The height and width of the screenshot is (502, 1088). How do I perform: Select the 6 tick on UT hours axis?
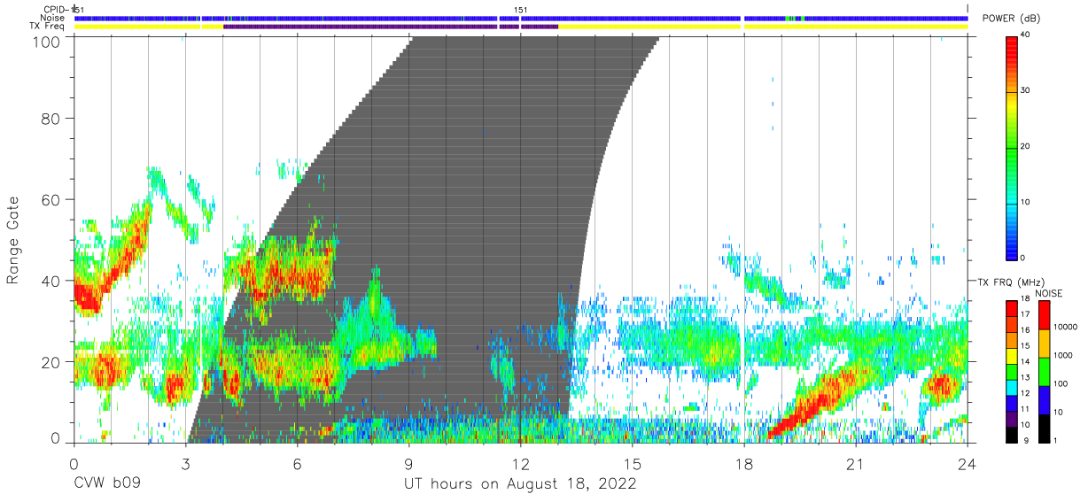tap(298, 463)
